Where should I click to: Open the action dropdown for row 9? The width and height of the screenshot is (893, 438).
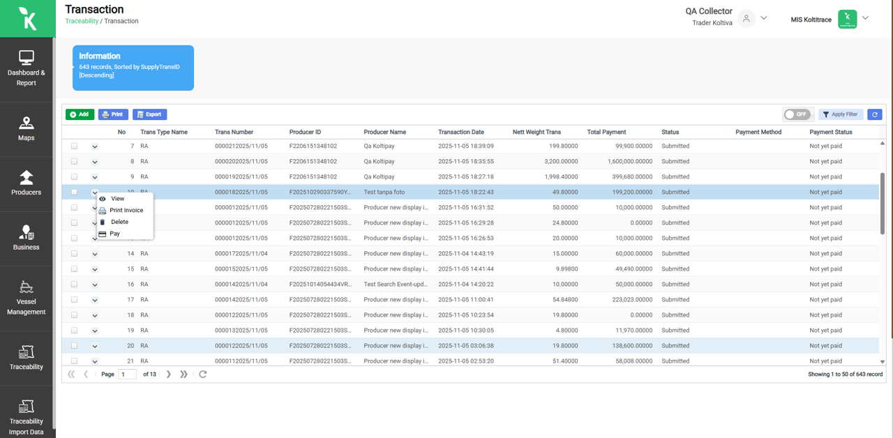(x=95, y=177)
